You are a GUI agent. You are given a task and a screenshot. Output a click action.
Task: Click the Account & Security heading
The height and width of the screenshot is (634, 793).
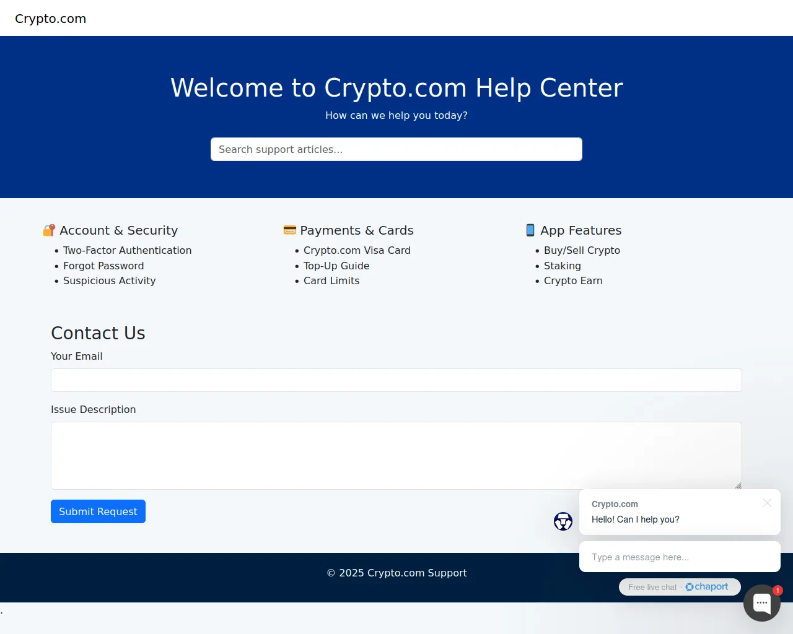click(118, 230)
